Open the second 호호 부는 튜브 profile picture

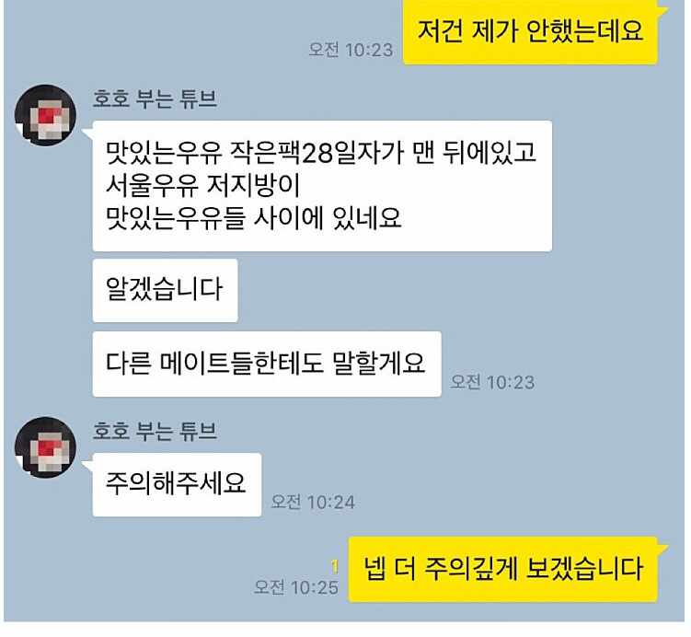(x=45, y=447)
